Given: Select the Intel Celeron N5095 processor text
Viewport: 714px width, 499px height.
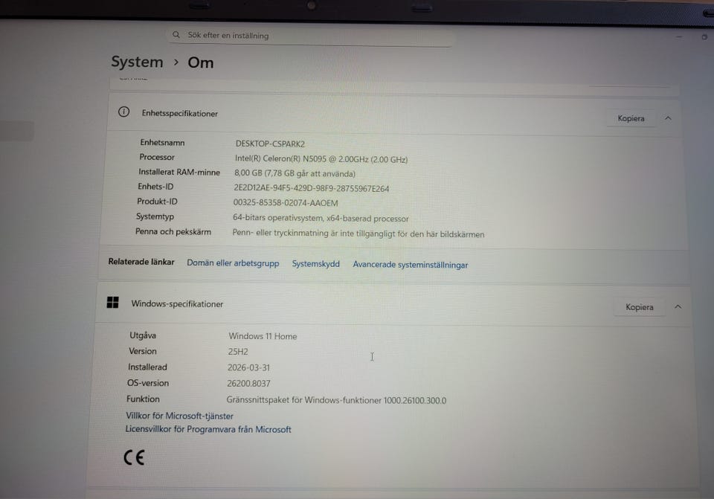Looking at the screenshot, I should tap(321, 159).
